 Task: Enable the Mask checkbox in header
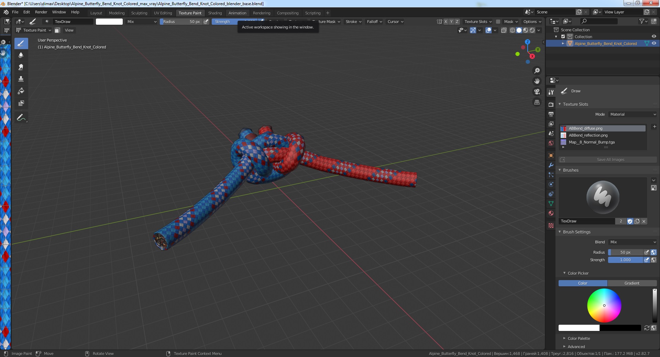(x=498, y=22)
